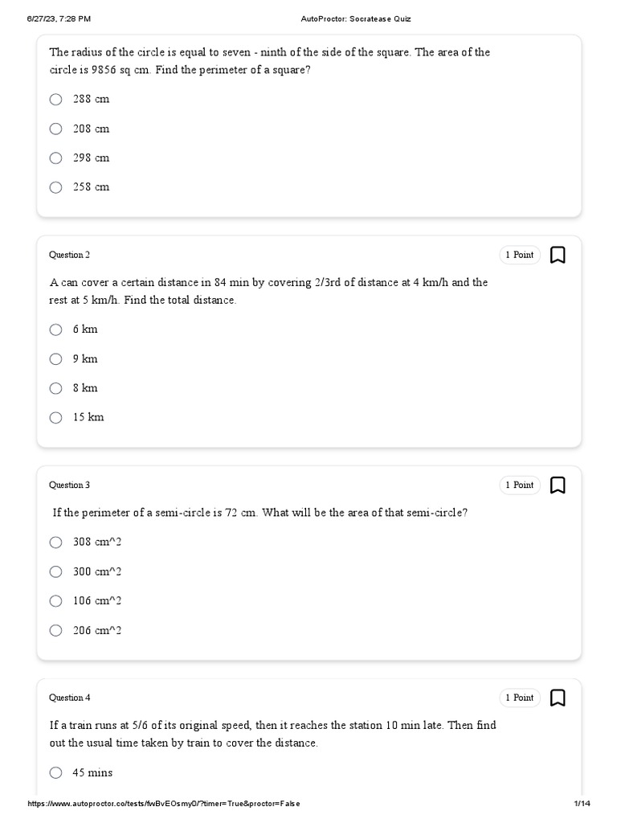The height and width of the screenshot is (823, 617).
Task: Choose 6 km as the answer
Action: click(55, 330)
